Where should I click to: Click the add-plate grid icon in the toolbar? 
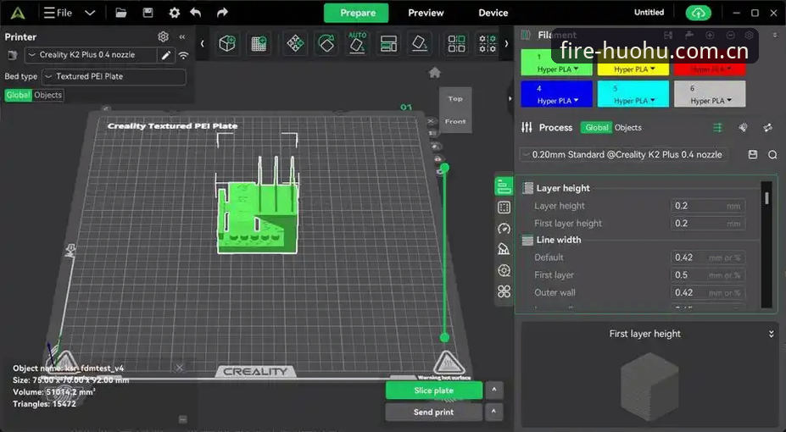(x=259, y=44)
